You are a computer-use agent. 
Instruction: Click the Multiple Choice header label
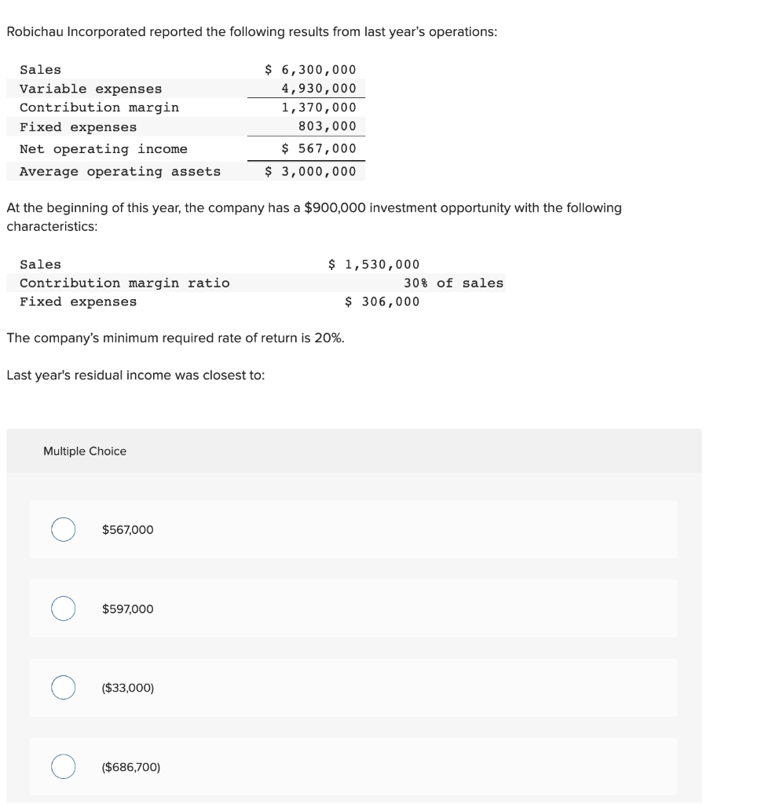(x=84, y=451)
